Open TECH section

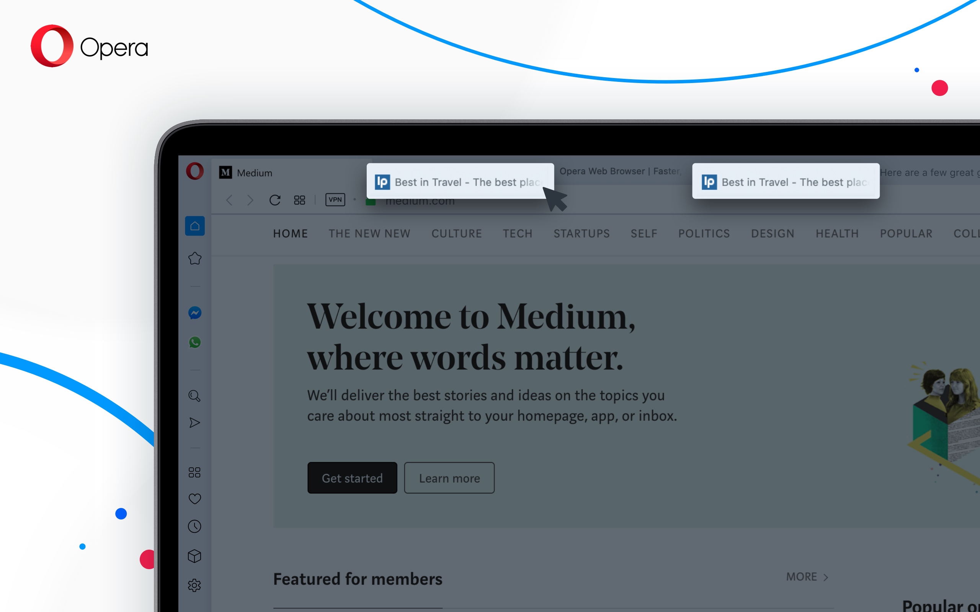coord(518,234)
